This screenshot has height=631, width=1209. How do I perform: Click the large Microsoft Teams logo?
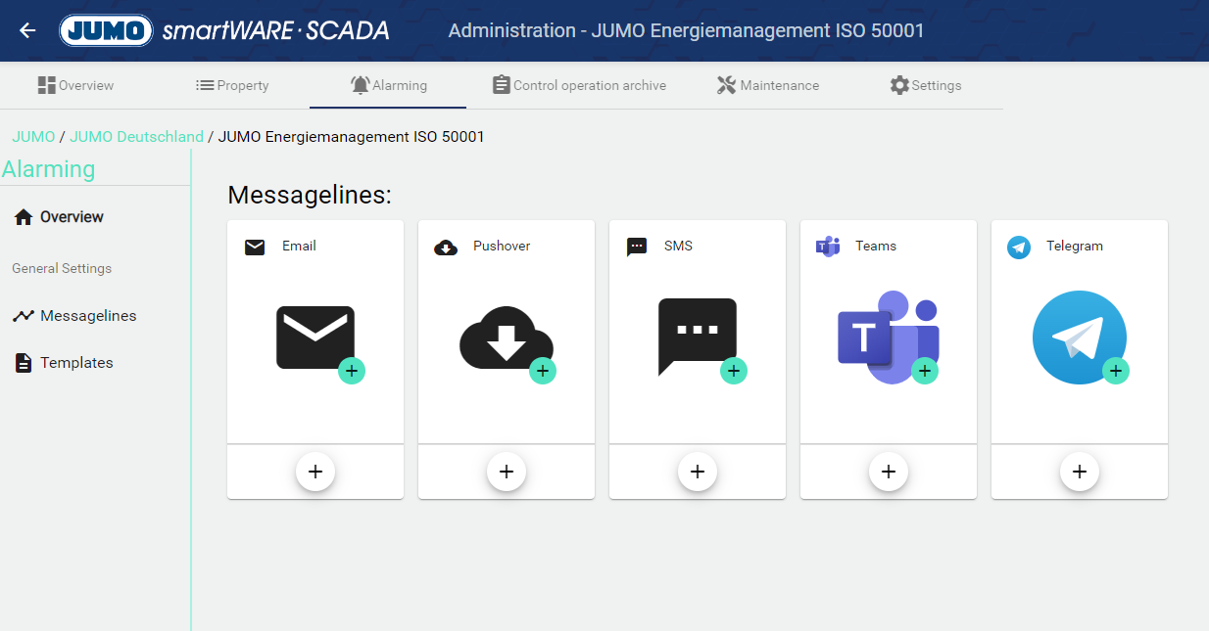(x=888, y=337)
